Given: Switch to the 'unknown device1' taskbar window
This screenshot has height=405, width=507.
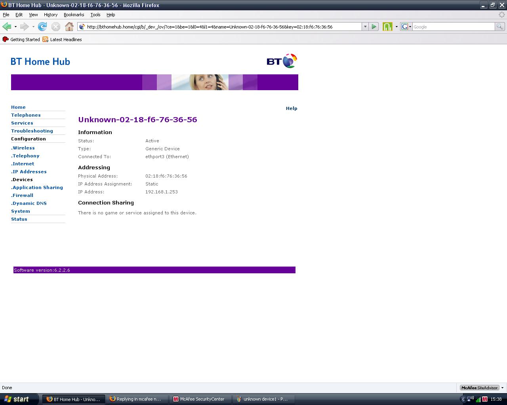Looking at the screenshot, I should click(264, 399).
